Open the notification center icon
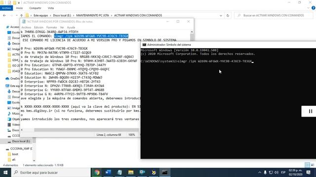Image resolution: width=316 pixels, height=177 pixels. point(308,173)
